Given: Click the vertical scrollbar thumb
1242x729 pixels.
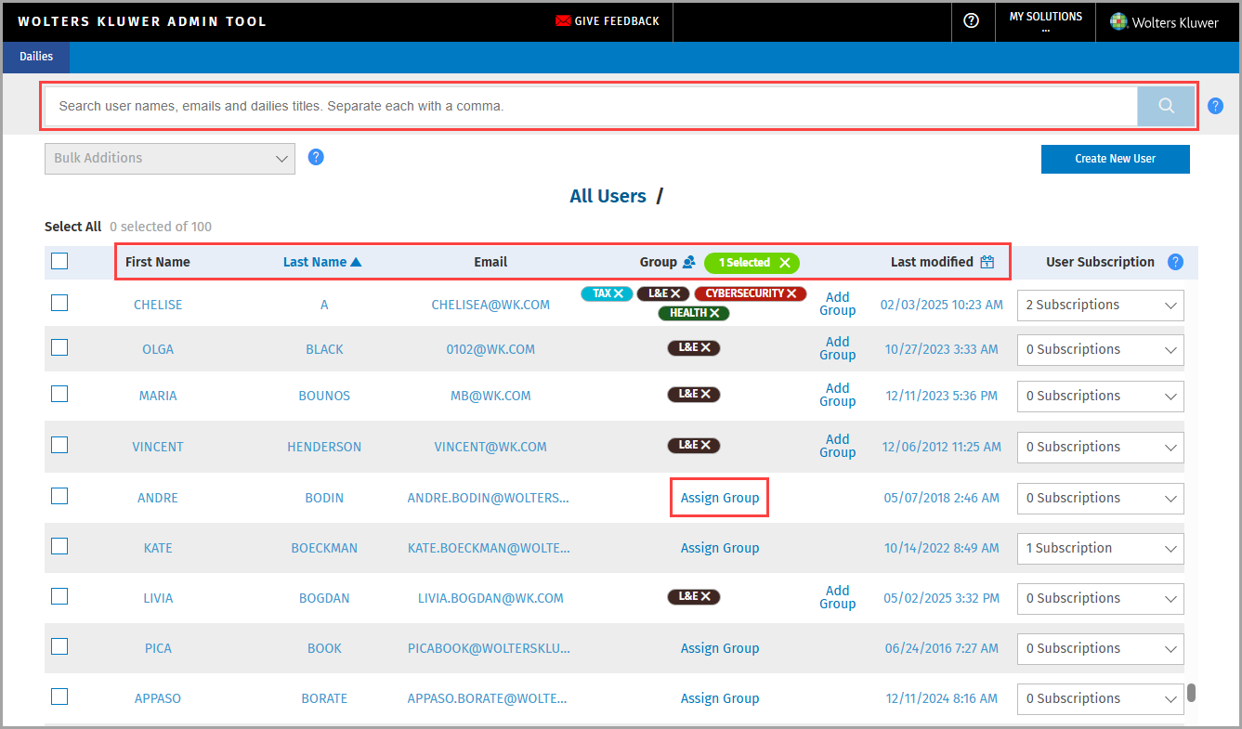Looking at the screenshot, I should tap(1192, 694).
